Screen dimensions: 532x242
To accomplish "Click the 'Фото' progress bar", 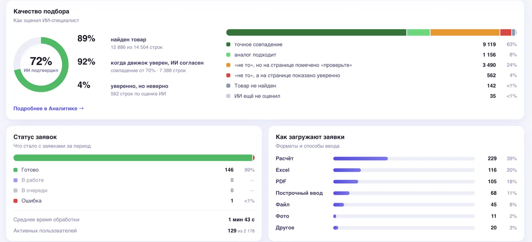I will coord(404,216).
